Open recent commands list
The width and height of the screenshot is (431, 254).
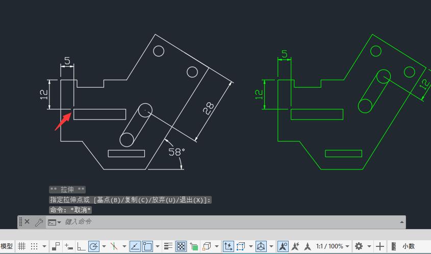(54, 222)
